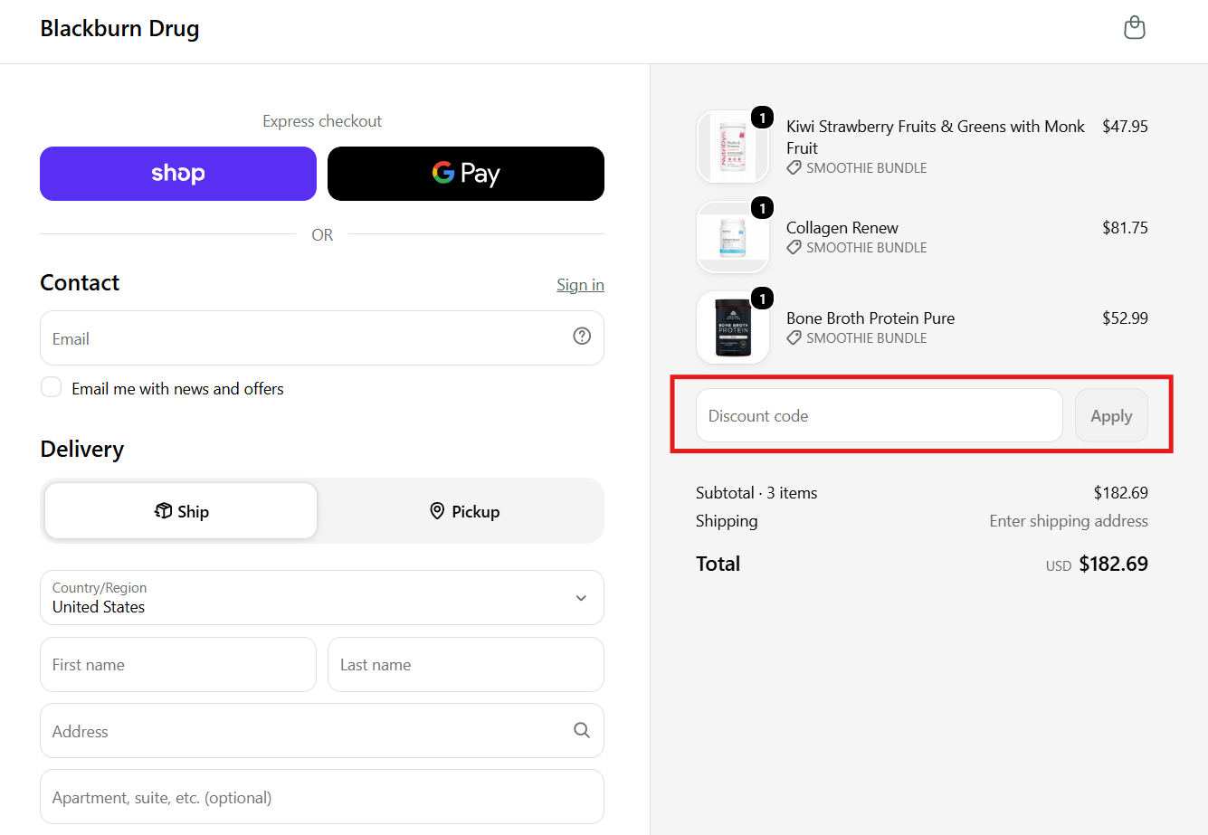The width and height of the screenshot is (1208, 835).
Task: Focus the Last name field
Action: [x=466, y=664]
